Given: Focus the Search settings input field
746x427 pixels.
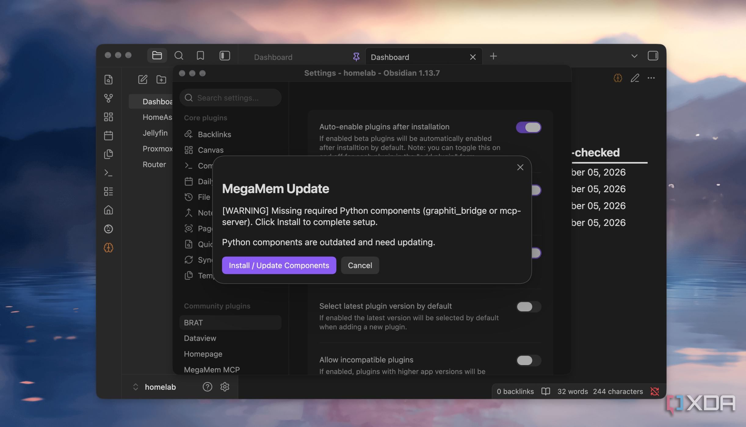Looking at the screenshot, I should tap(230, 98).
